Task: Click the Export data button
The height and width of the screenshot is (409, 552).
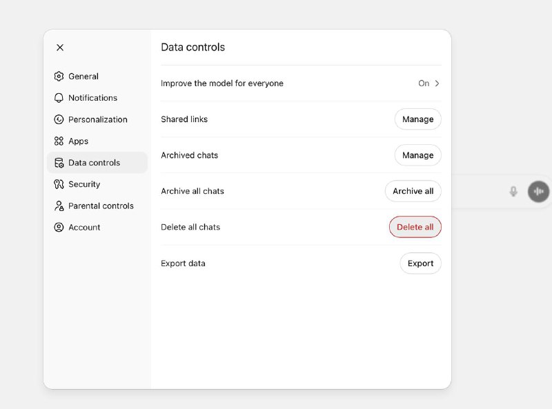Action: click(x=420, y=263)
